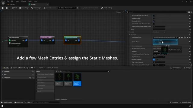Expand the Surface Sampler node options

[18, 46]
